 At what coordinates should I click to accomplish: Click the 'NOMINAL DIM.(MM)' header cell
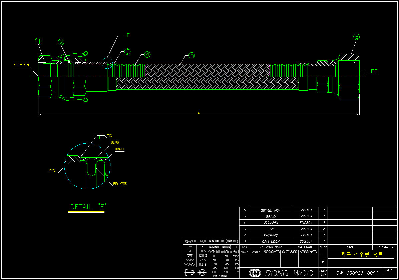[220, 247]
